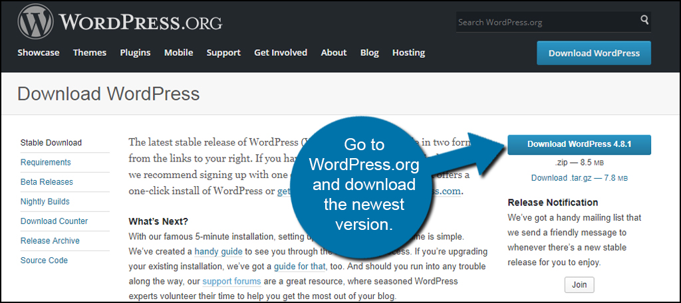The image size is (681, 303).
Task: Click the Download WordPress 4.8.1 button
Action: tap(579, 145)
